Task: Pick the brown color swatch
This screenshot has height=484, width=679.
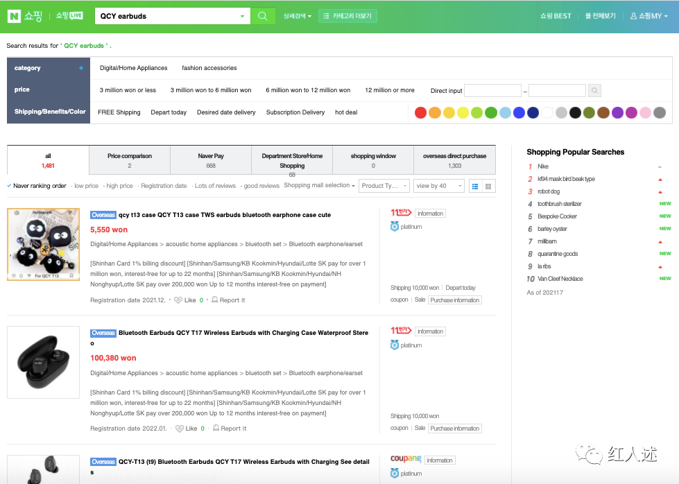Action: pos(603,112)
